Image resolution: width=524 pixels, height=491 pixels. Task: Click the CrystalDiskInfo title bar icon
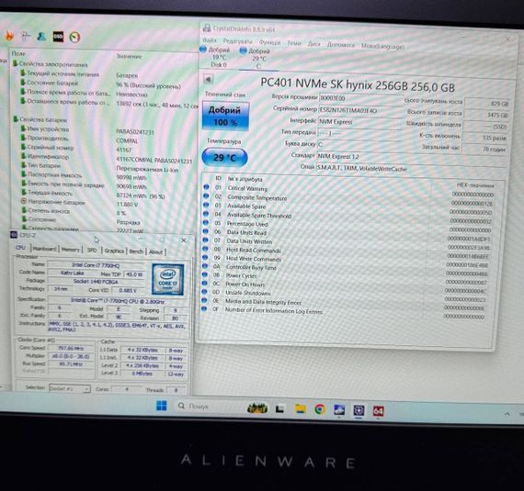point(207,28)
